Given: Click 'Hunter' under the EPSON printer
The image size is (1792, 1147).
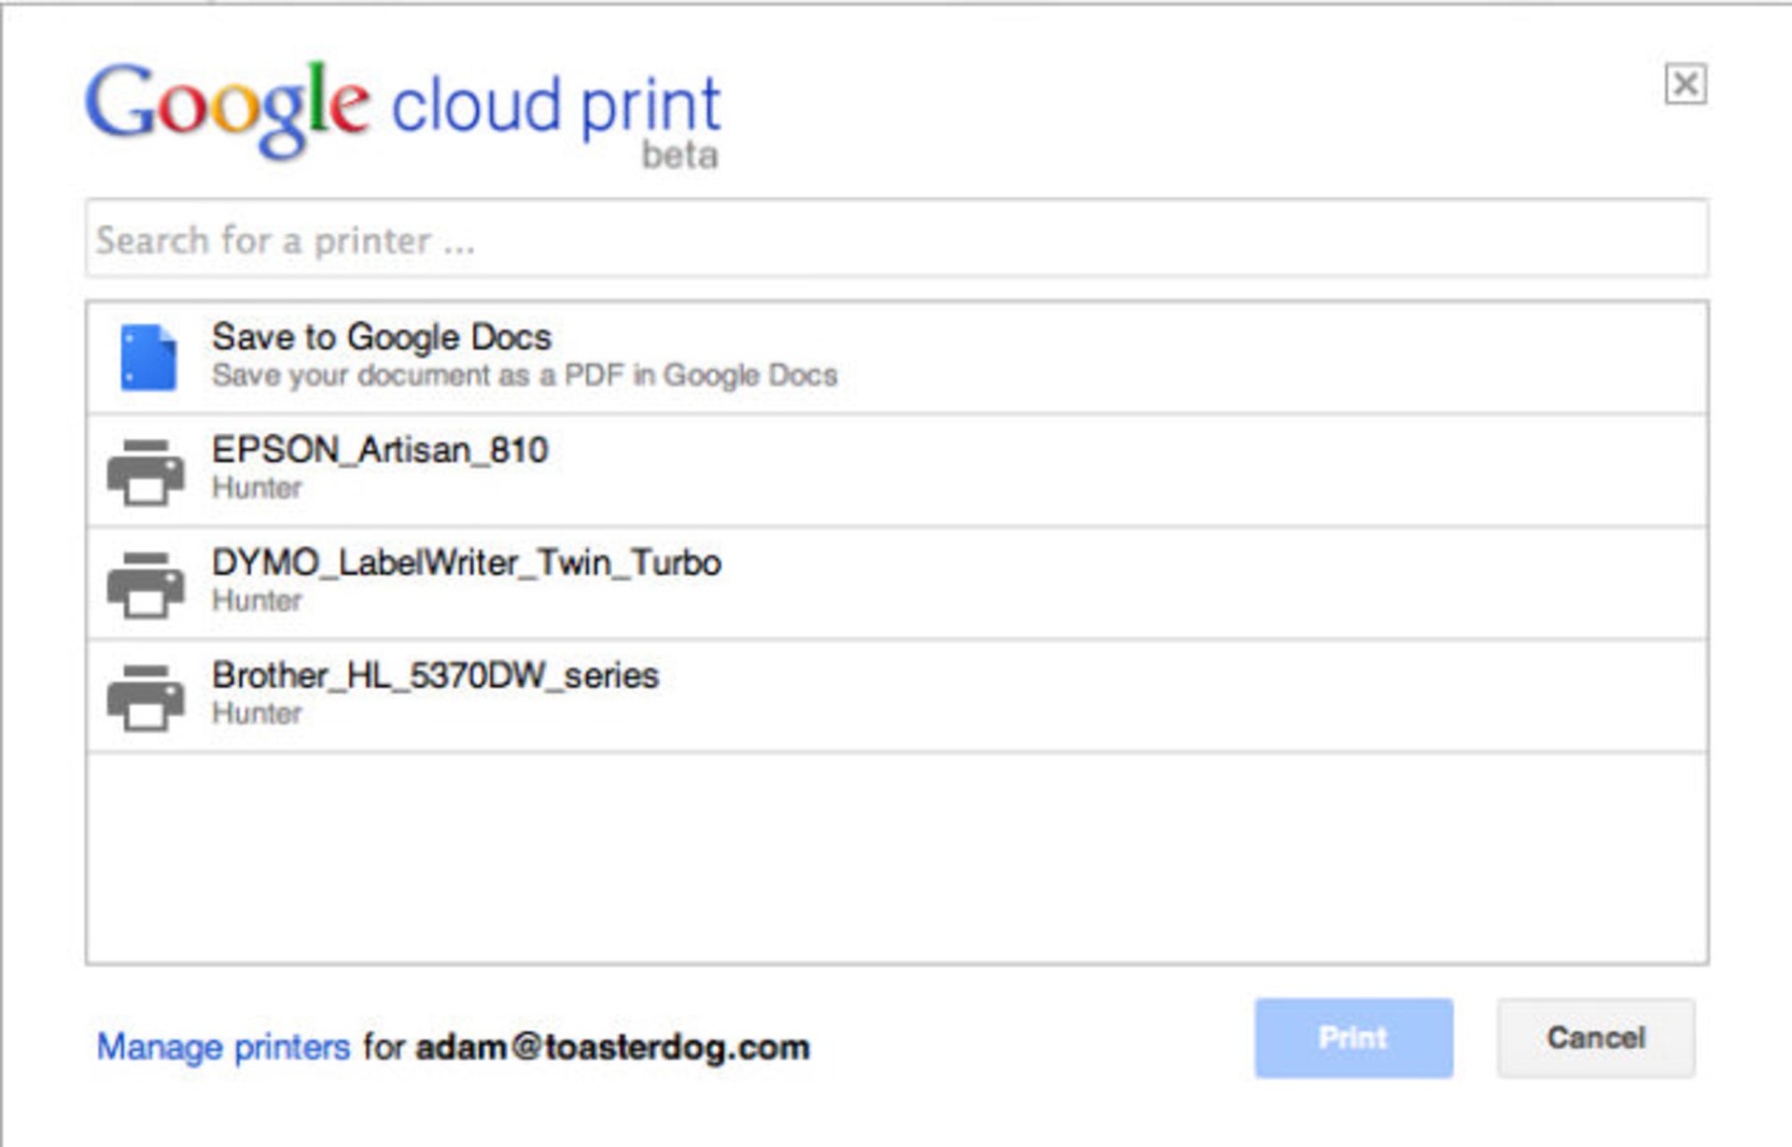Looking at the screenshot, I should coord(257,488).
